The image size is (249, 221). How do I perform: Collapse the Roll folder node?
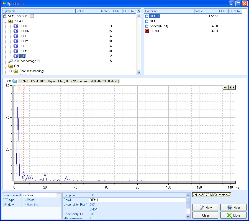tap(6, 66)
